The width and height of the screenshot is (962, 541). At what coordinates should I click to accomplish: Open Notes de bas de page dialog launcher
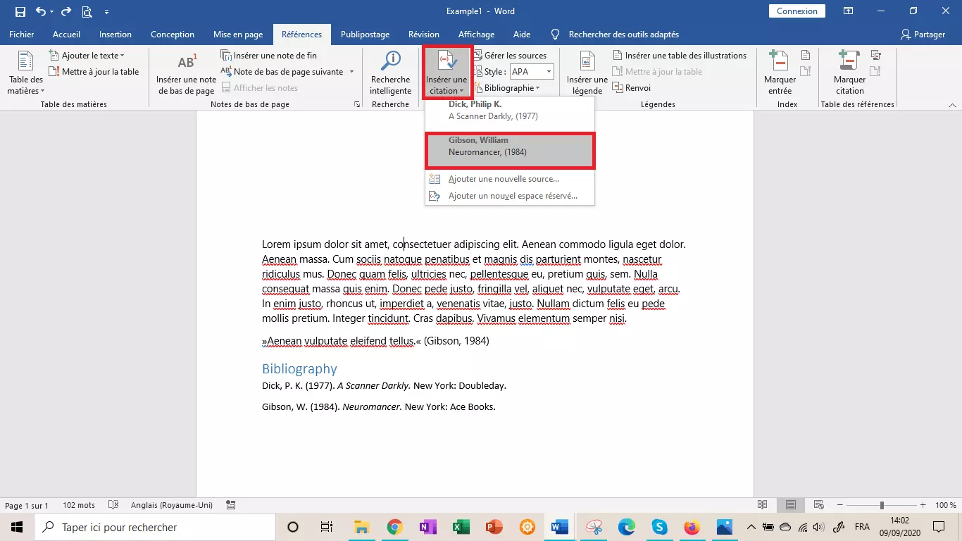pos(357,104)
